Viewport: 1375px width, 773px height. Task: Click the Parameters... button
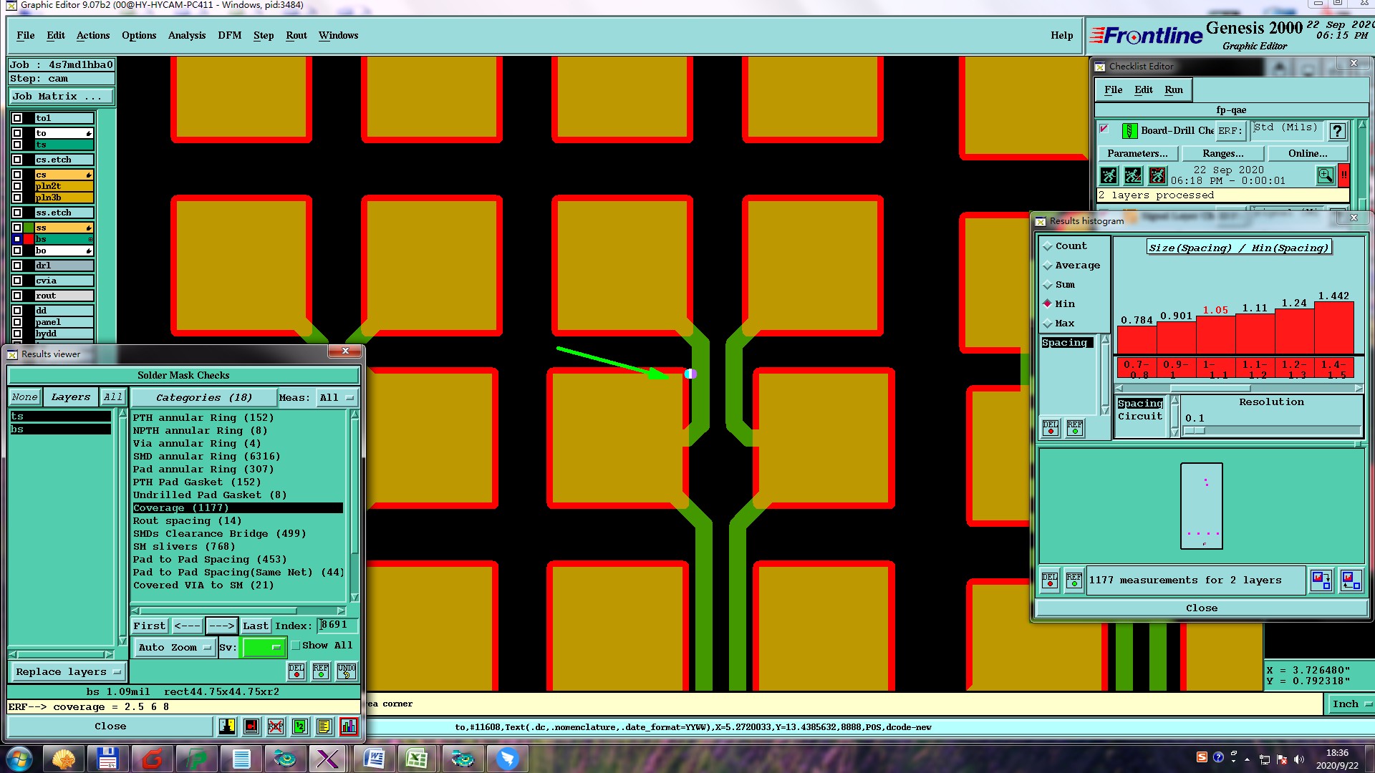coord(1137,153)
